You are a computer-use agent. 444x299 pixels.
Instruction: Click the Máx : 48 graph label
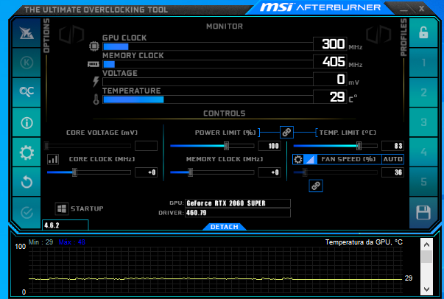[x=71, y=242]
